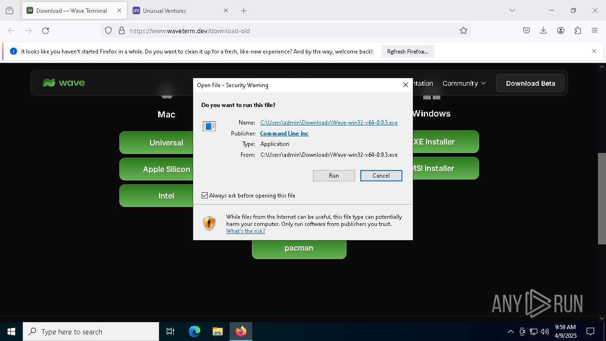The image size is (606, 341).
Task: Click the warning shield icon in dialog
Action: pyautogui.click(x=209, y=223)
